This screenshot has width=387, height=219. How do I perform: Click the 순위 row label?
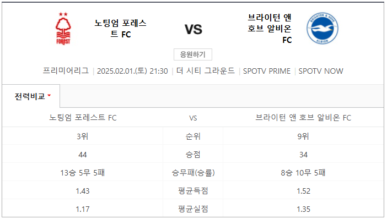pyautogui.click(x=193, y=136)
